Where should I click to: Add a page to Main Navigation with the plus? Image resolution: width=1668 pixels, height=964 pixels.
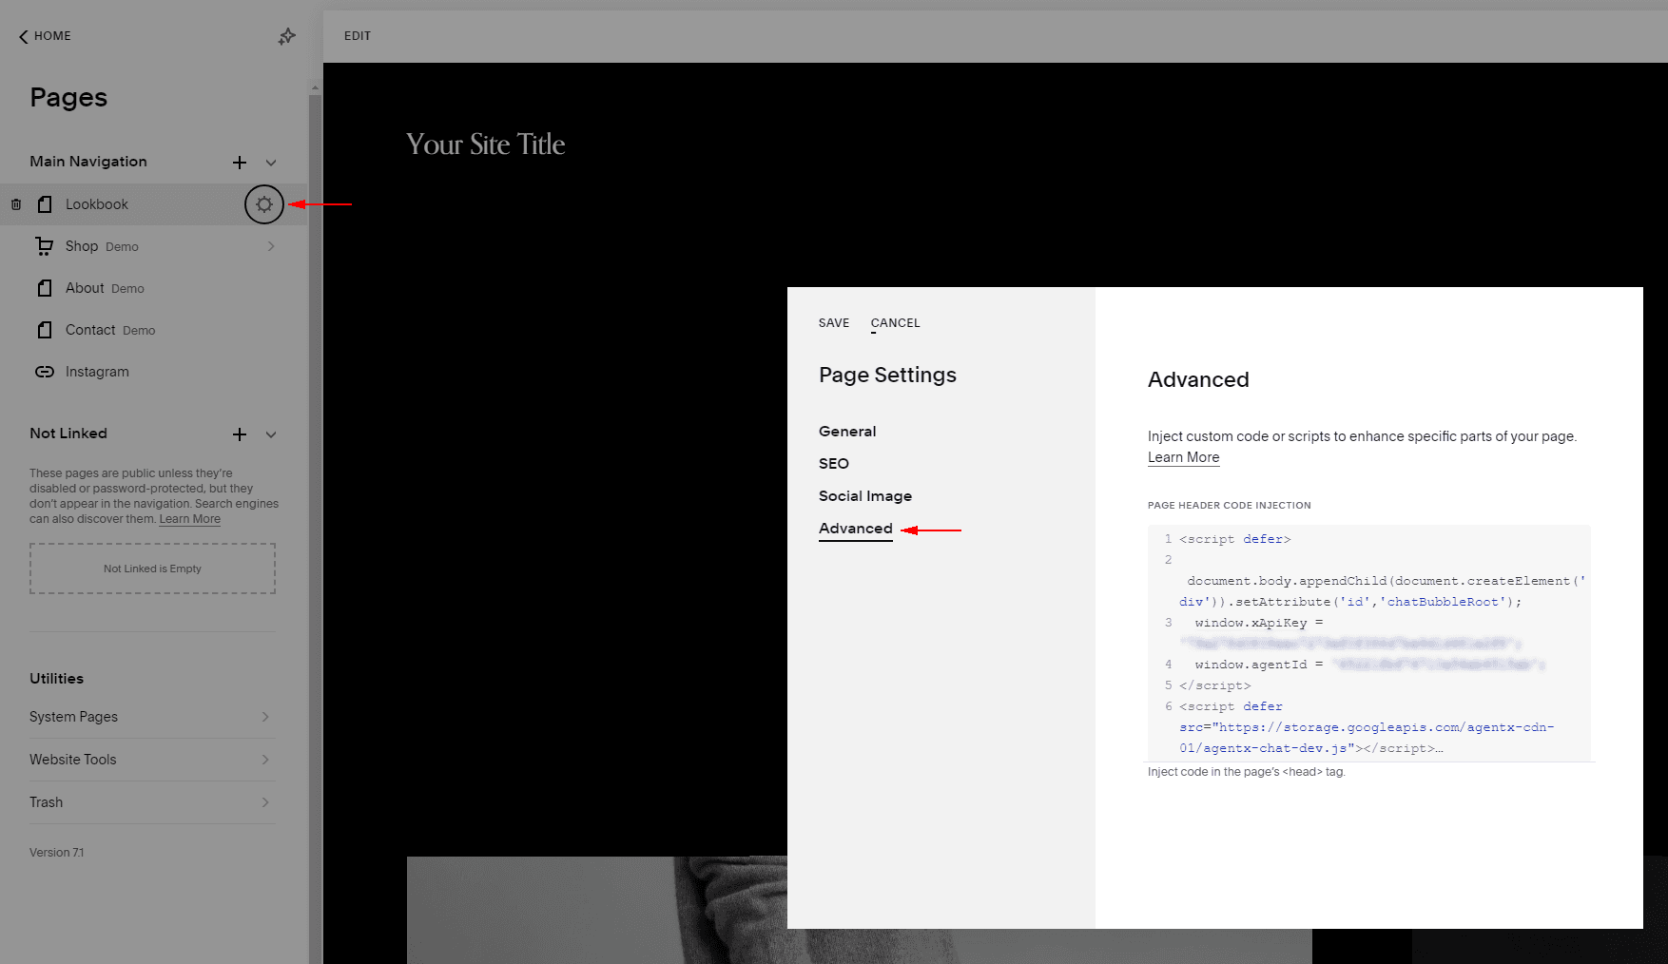tap(240, 163)
